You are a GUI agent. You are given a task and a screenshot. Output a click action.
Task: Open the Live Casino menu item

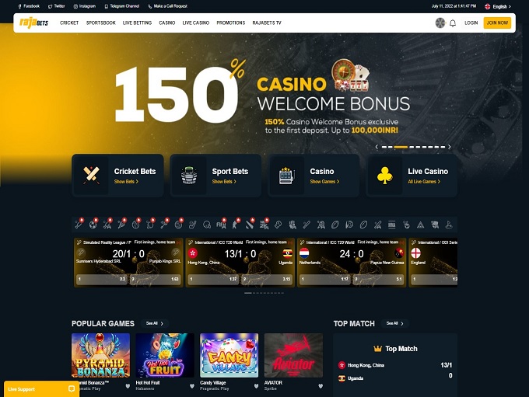[x=196, y=23]
